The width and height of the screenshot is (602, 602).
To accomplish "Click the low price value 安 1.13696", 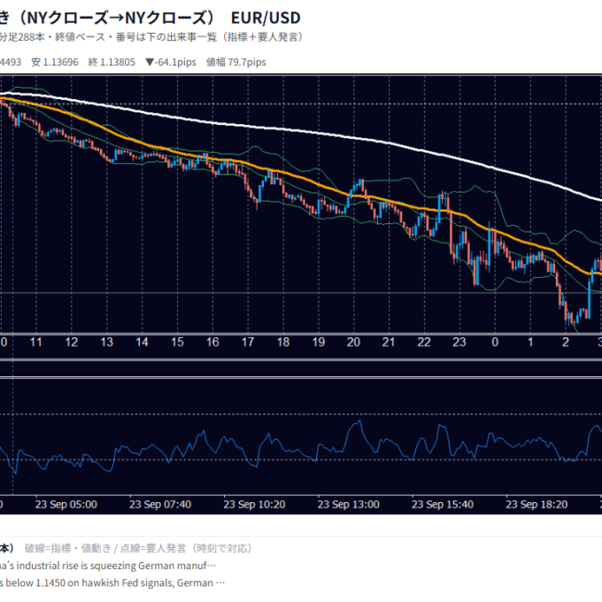I will click(x=55, y=62).
